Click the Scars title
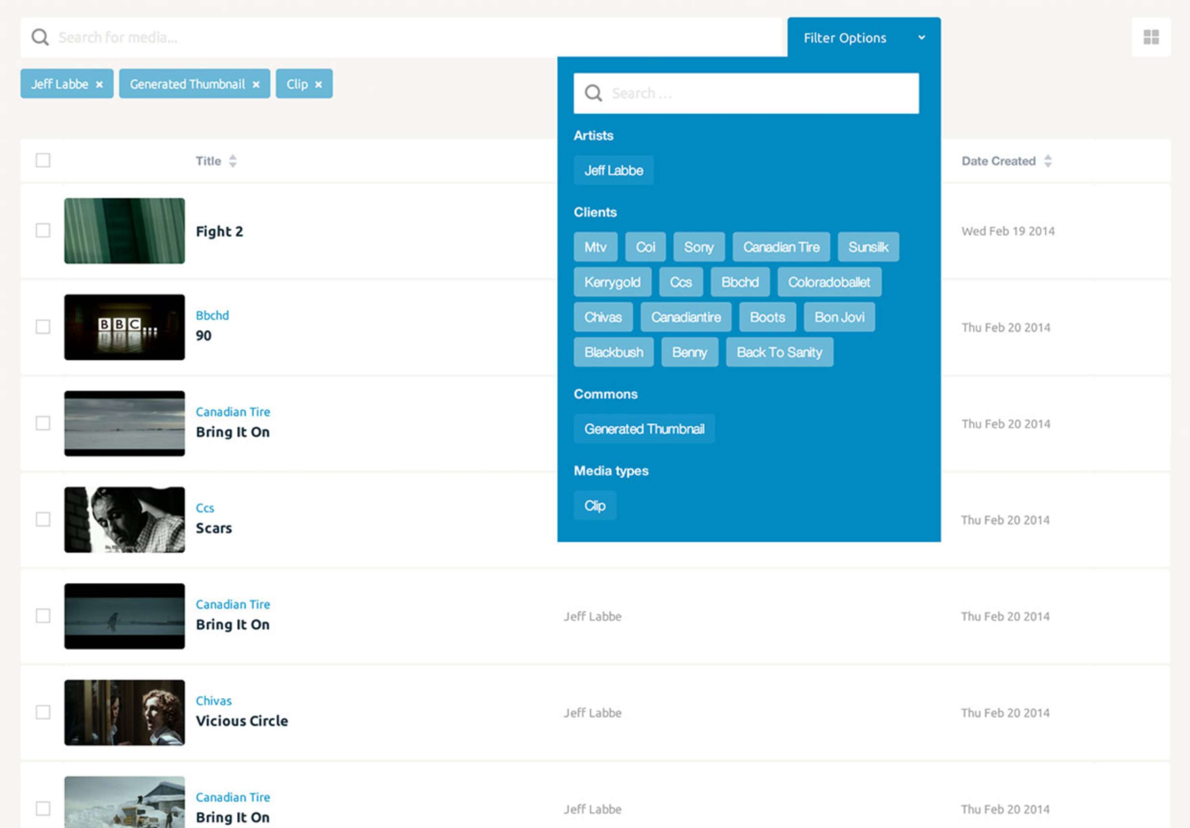Image resolution: width=1190 pixels, height=828 pixels. pos(213,528)
